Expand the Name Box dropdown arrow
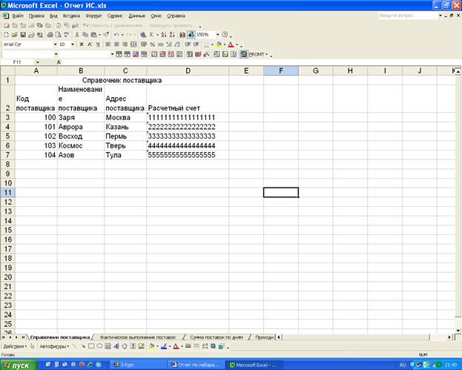The height and width of the screenshot is (370, 462). tap(37, 62)
